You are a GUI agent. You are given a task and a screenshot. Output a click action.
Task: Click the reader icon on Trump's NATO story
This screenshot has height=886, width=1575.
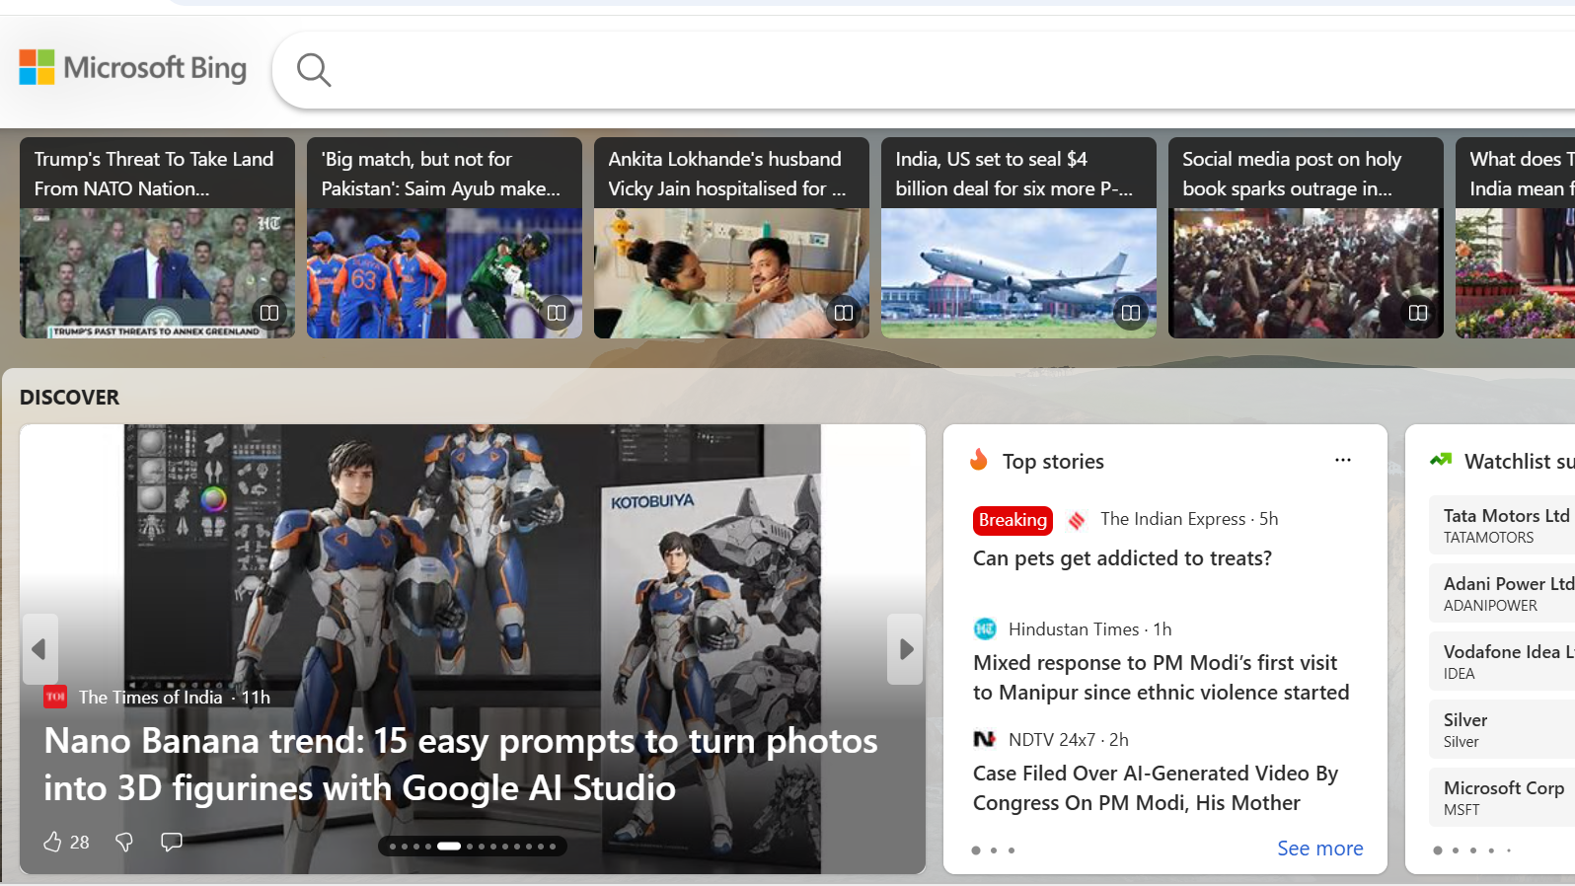point(268,313)
